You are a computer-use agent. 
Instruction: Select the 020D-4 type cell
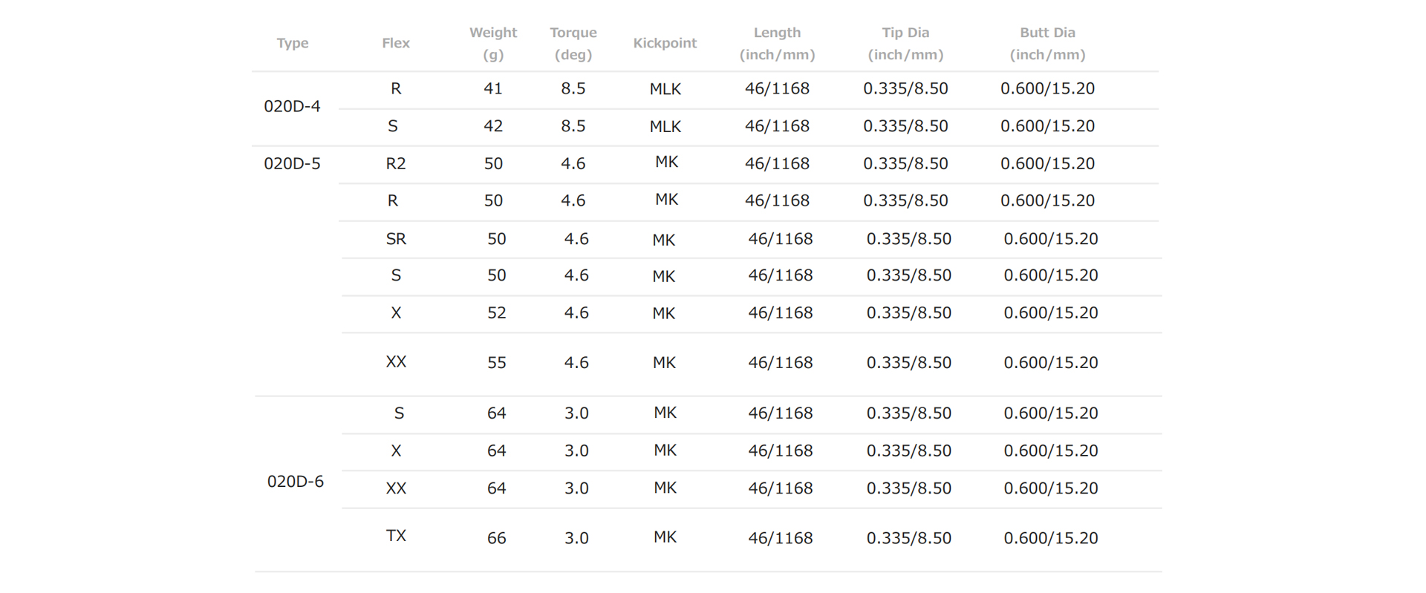292,106
